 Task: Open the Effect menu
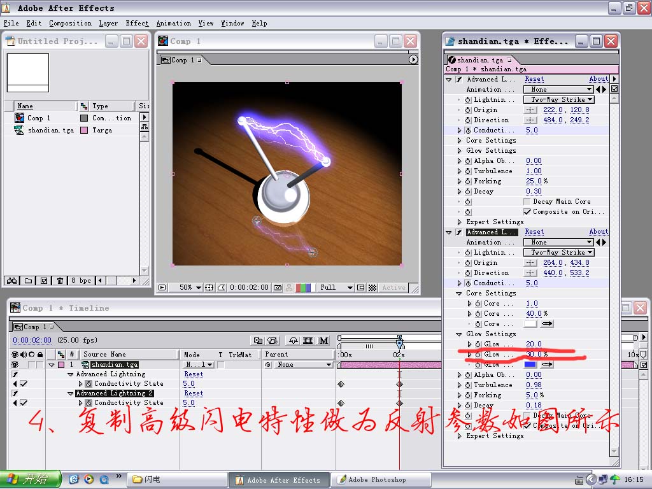click(137, 23)
